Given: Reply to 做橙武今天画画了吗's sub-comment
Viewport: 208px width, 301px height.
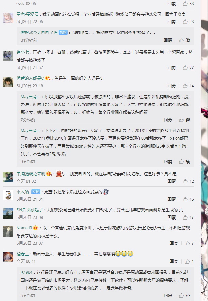Looking at the screenshot, I should click(168, 40).
